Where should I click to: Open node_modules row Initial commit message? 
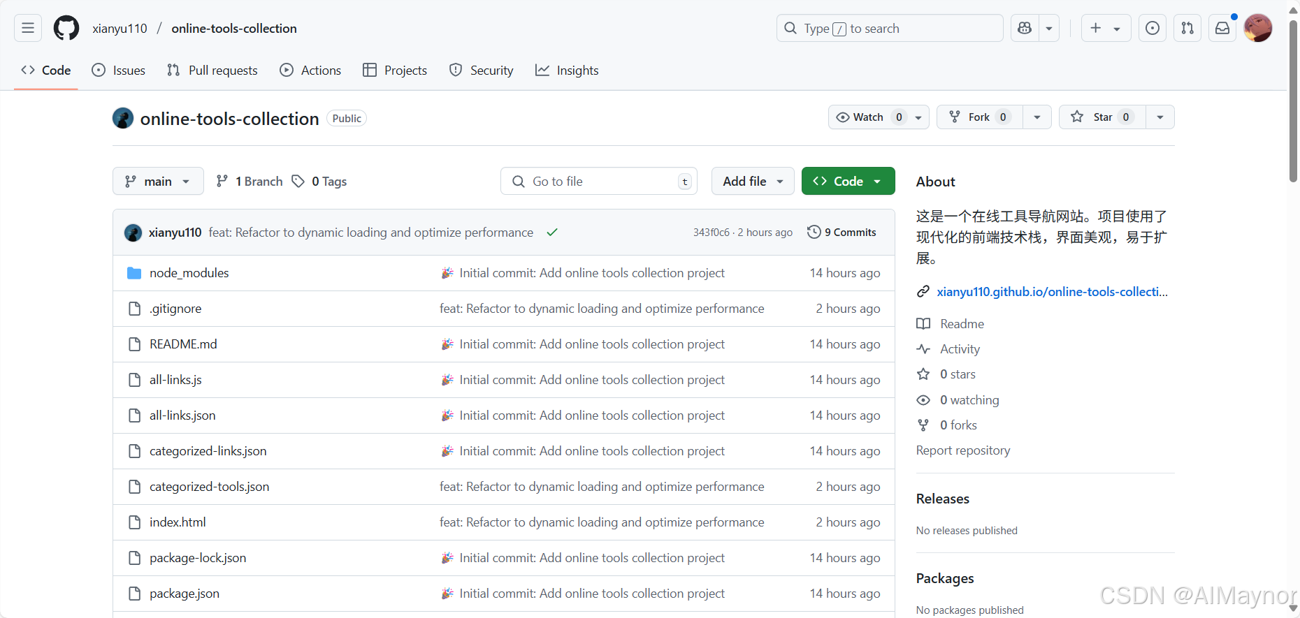tap(582, 273)
